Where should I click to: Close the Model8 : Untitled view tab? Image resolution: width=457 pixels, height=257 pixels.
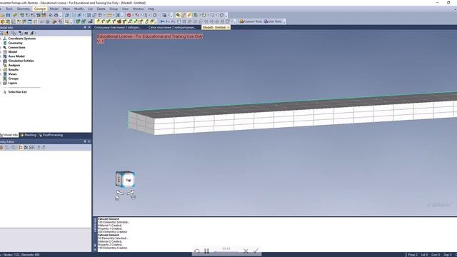[228, 27]
